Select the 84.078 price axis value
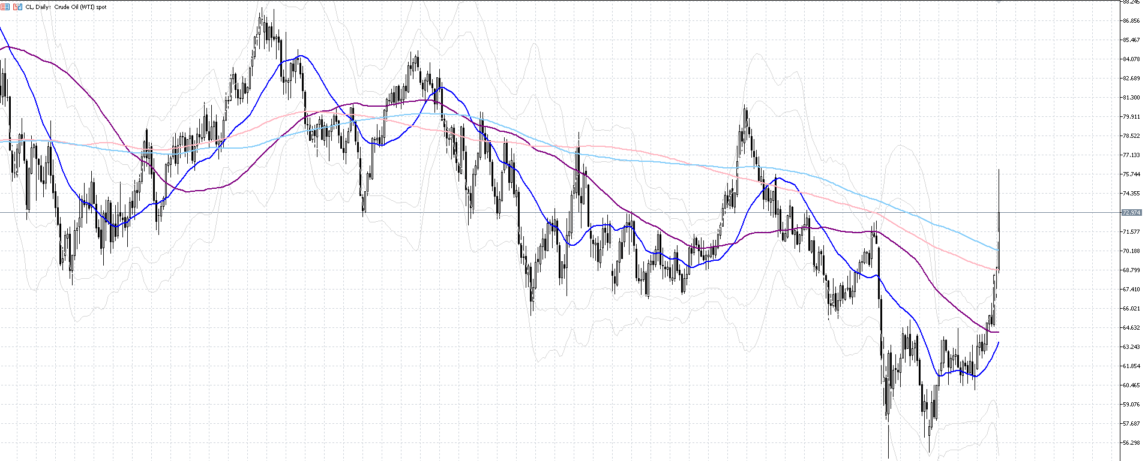This screenshot has height=461, width=1148. [x=1131, y=59]
